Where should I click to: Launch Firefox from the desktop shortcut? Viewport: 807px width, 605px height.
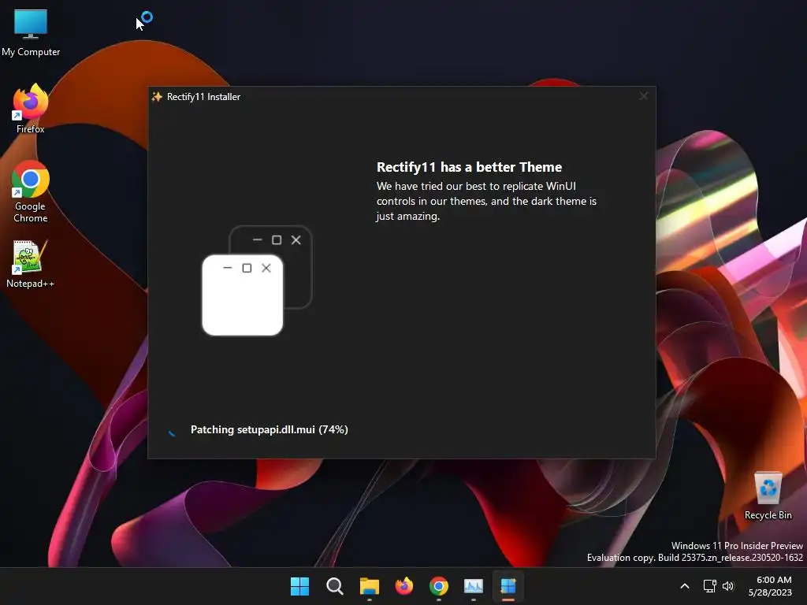click(x=31, y=109)
